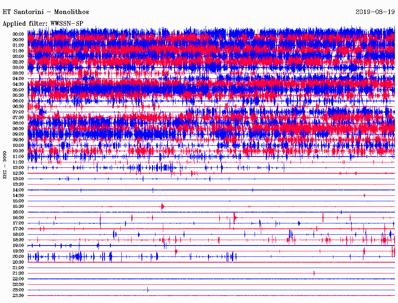This screenshot has width=398, height=303.
Task: Select the 03:30 time label
Action: [18, 73]
